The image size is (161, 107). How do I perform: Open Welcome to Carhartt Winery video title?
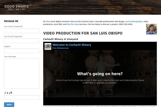click(72, 45)
